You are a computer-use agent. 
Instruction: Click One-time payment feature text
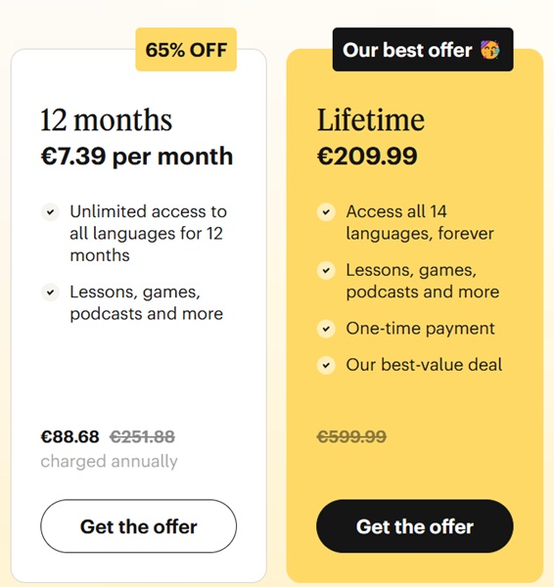[x=420, y=329]
